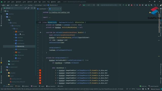Click the Sync Project with Gradle icon
The width and height of the screenshot is (162, 91).
(x=146, y=5)
